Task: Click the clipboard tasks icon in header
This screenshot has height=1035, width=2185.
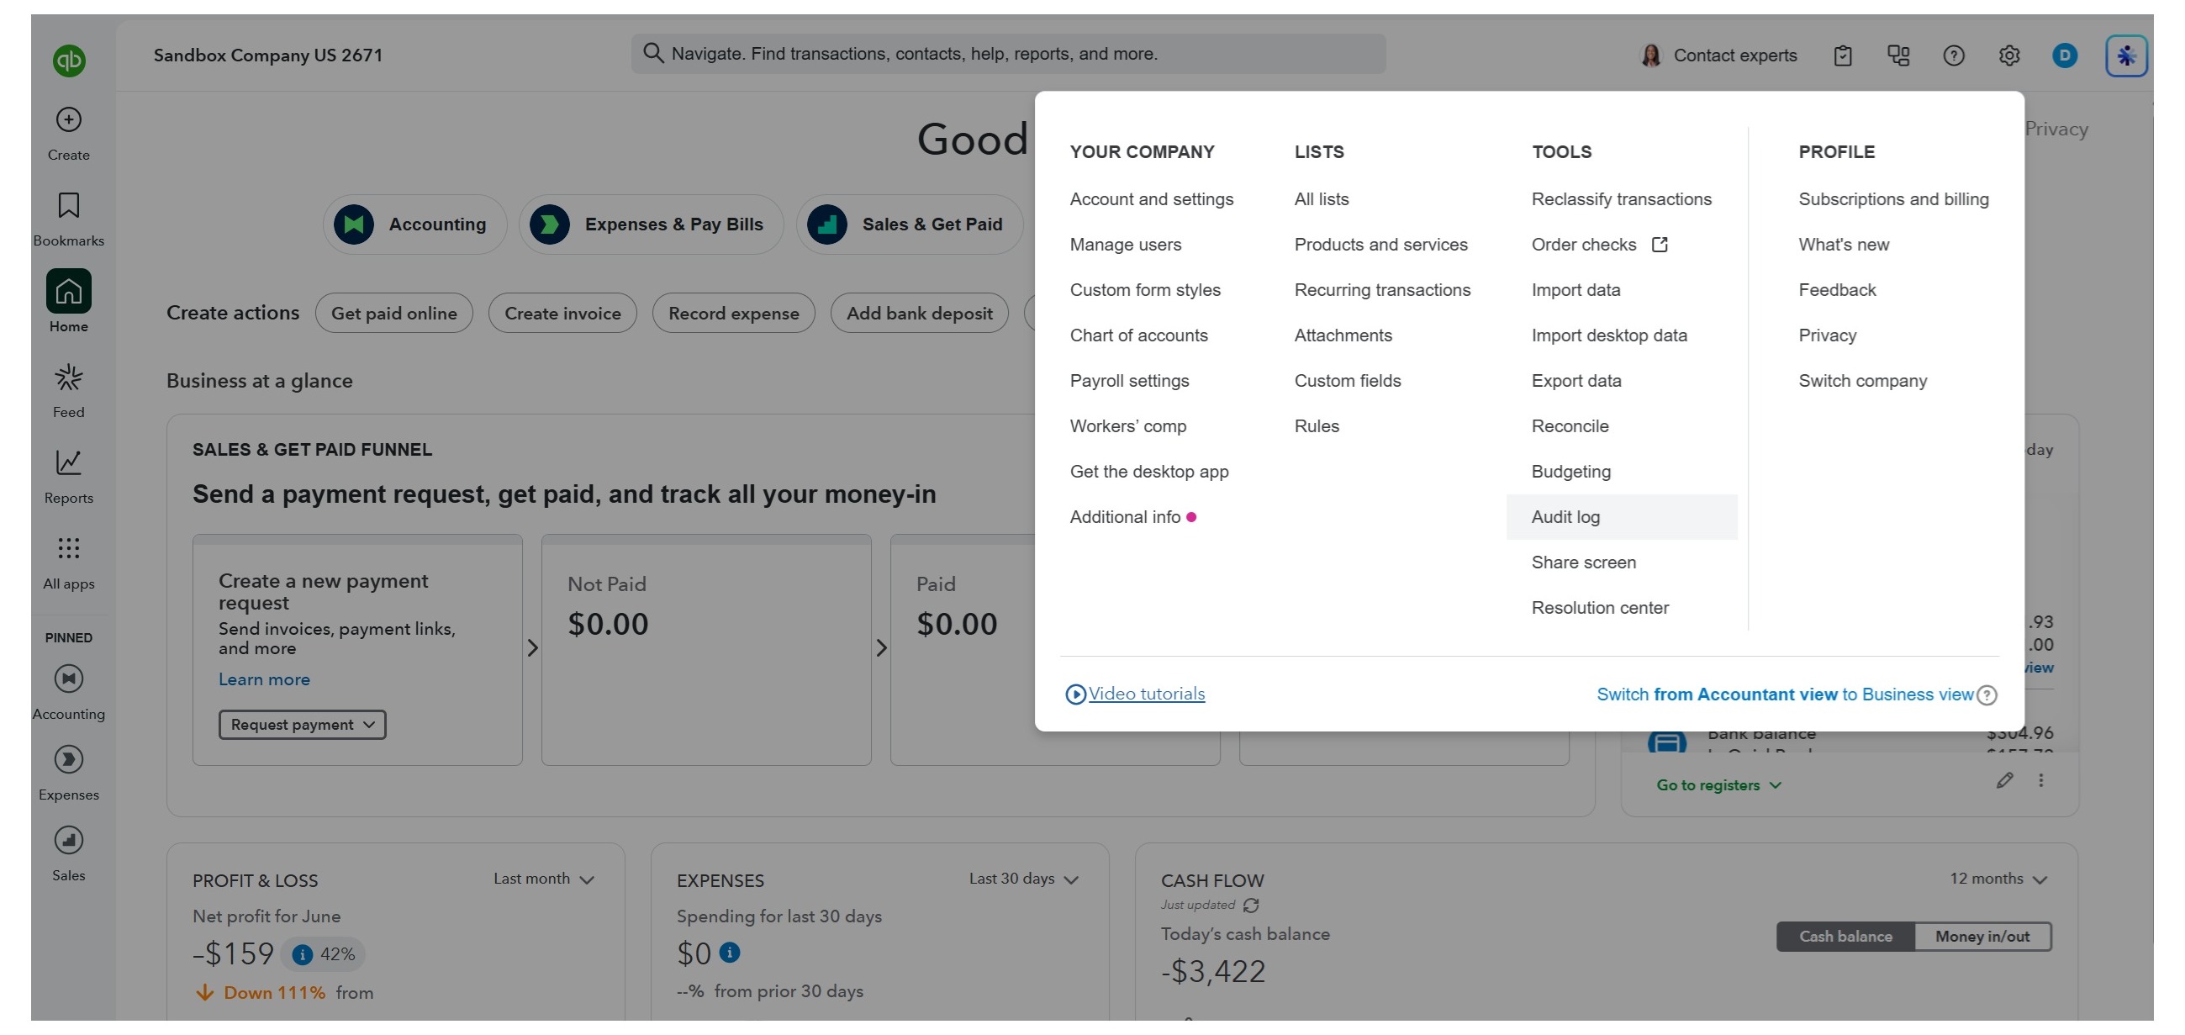Action: [x=1842, y=56]
